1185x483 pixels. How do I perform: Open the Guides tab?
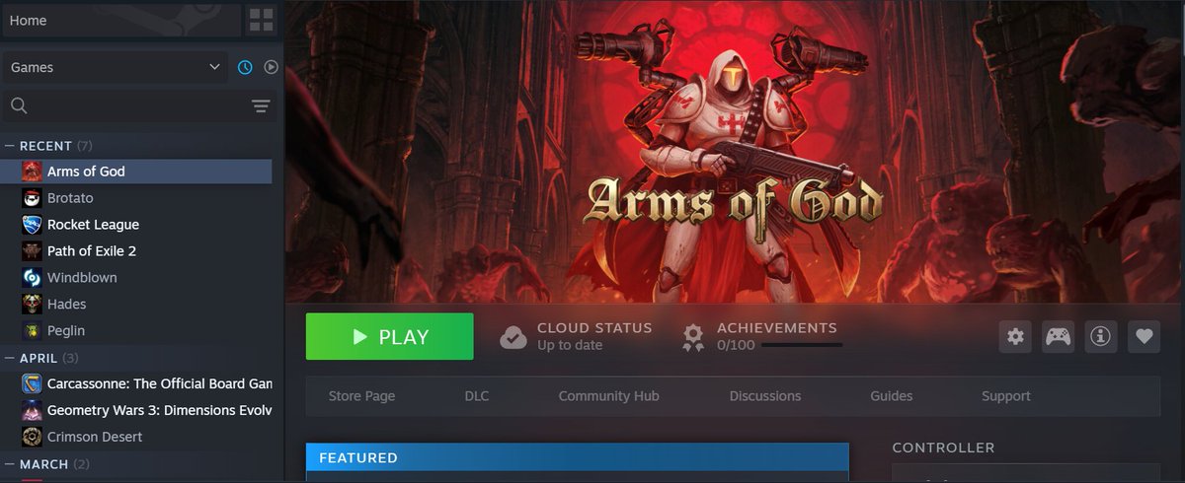coord(892,396)
